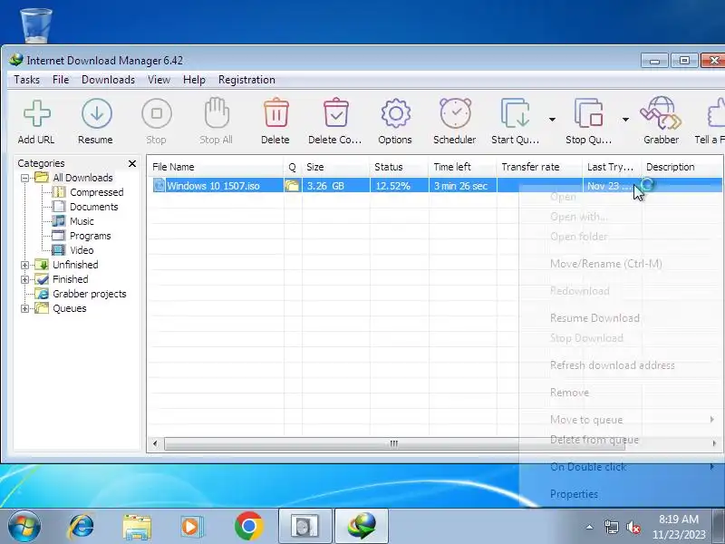Viewport: 725px width, 544px height.
Task: Select the All Downloads category
Action: [82, 178]
